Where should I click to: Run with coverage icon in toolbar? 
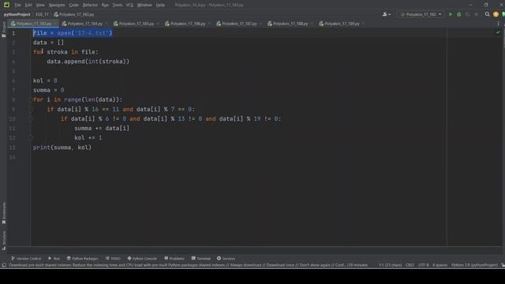468,14
